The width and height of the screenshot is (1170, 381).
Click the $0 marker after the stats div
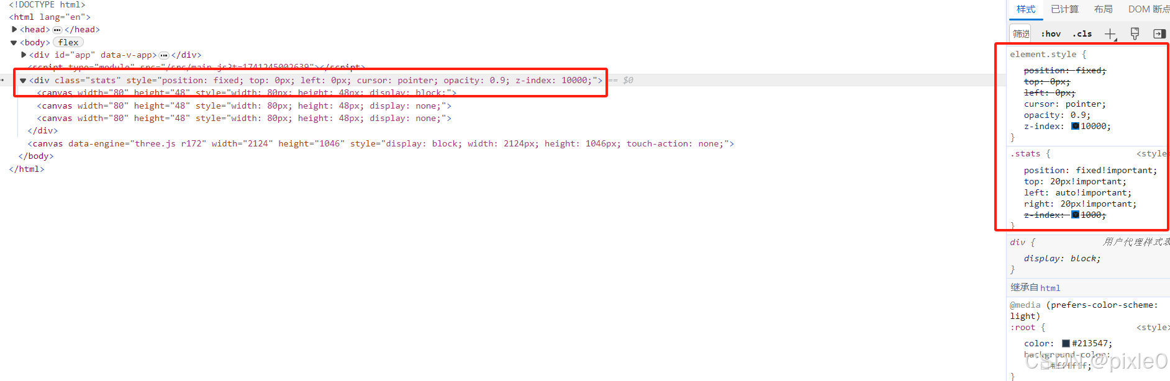coord(628,81)
